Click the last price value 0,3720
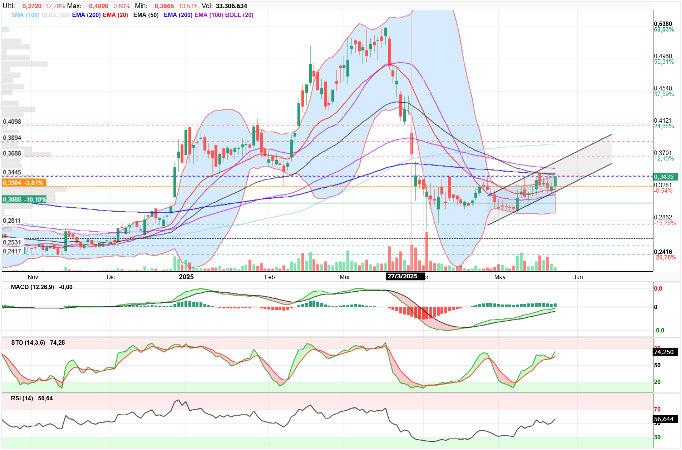Viewport: 682px width, 450px height. (x=32, y=6)
